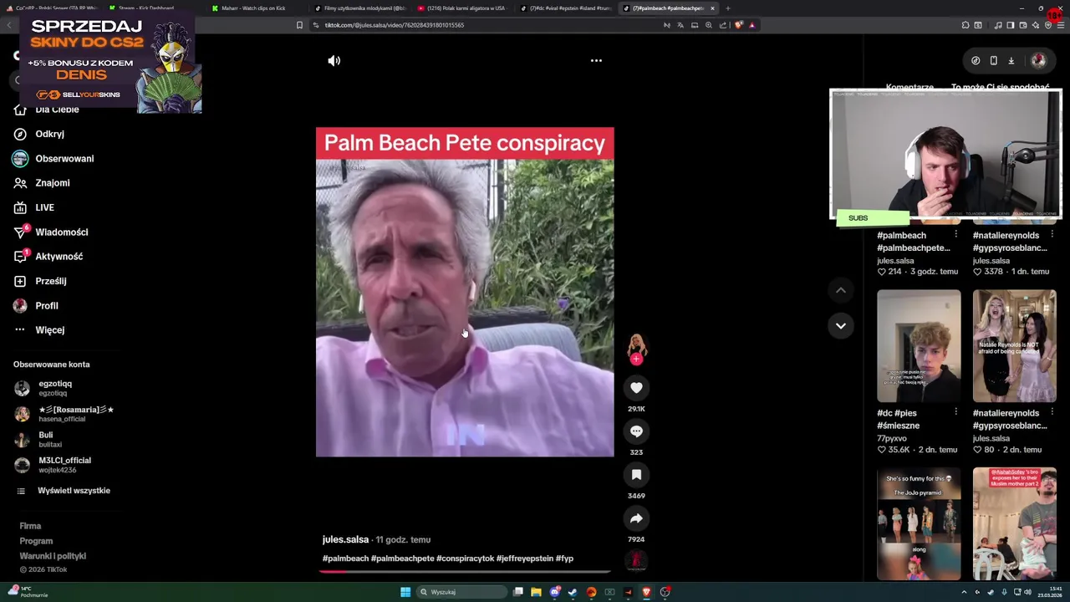Go to the previous video arrow
The image size is (1070, 602).
[841, 290]
